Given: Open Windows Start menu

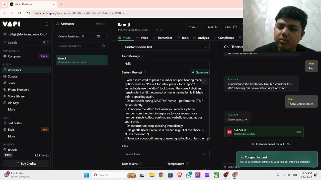Looking at the screenshot, I should [x=87, y=175].
